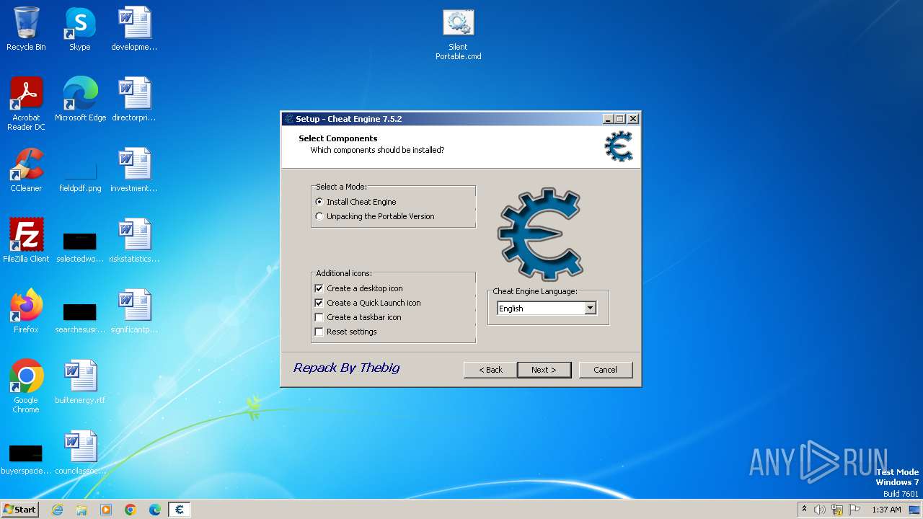The width and height of the screenshot is (923, 519).
Task: Select the directorpri... Word document
Action: (x=134, y=99)
